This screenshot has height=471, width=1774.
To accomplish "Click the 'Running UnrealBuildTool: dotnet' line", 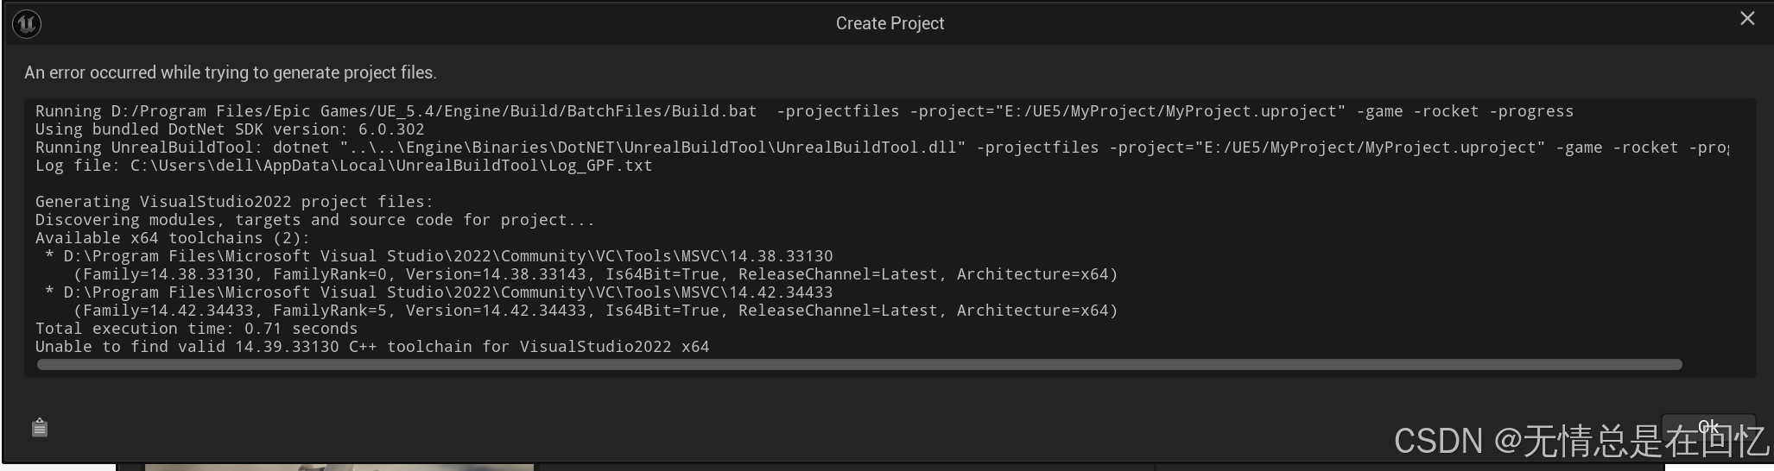I will 882,148.
